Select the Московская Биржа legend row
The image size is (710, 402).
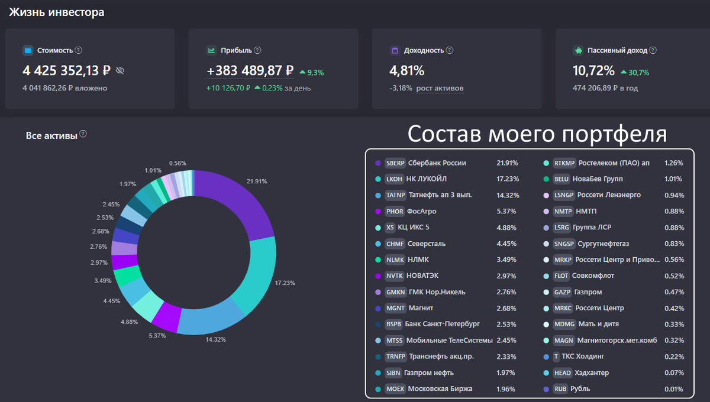446,389
